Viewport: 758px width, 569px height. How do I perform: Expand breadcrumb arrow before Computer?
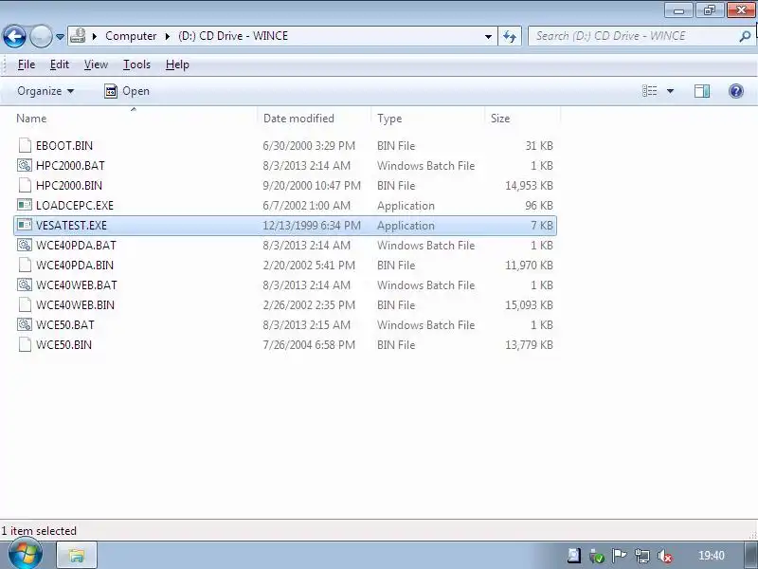click(95, 36)
